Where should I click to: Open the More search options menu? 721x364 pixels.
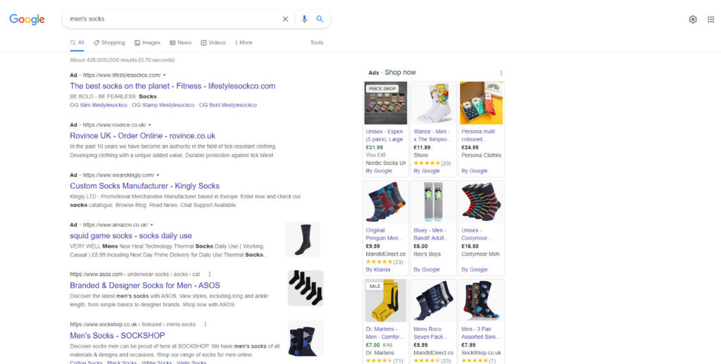[244, 43]
